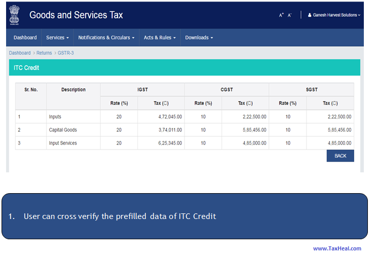Viewport: 376px width, 257px height.
Task: Increase font size with A+ icon
Action: 281,15
